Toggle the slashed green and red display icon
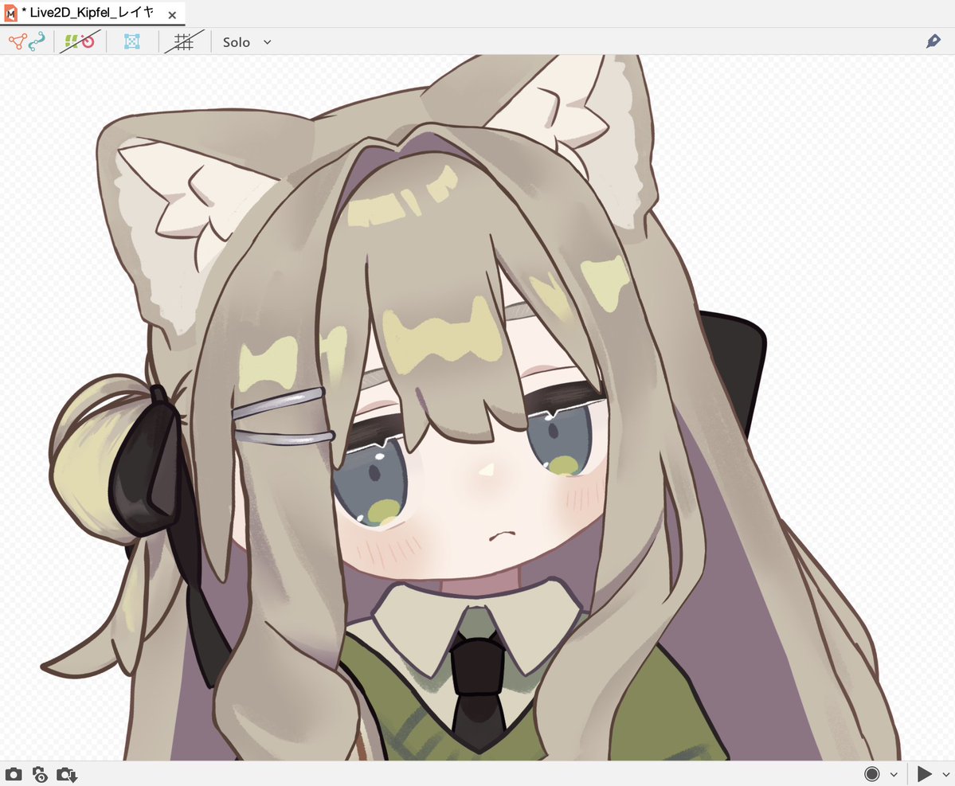The width and height of the screenshot is (955, 786). [80, 41]
